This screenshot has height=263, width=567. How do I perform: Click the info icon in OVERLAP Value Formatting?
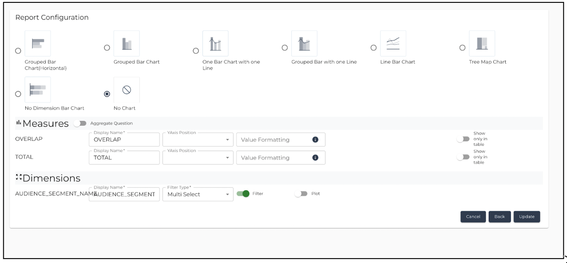point(315,140)
